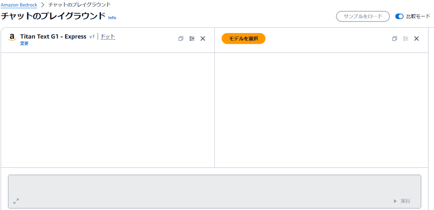This screenshot has width=434, height=210.
Task: Expand the prompt box with the arrows icon
Action: pyautogui.click(x=16, y=201)
